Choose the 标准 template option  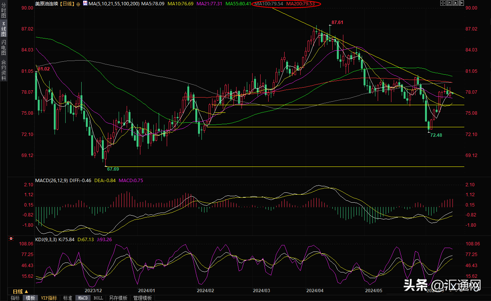tap(68, 298)
